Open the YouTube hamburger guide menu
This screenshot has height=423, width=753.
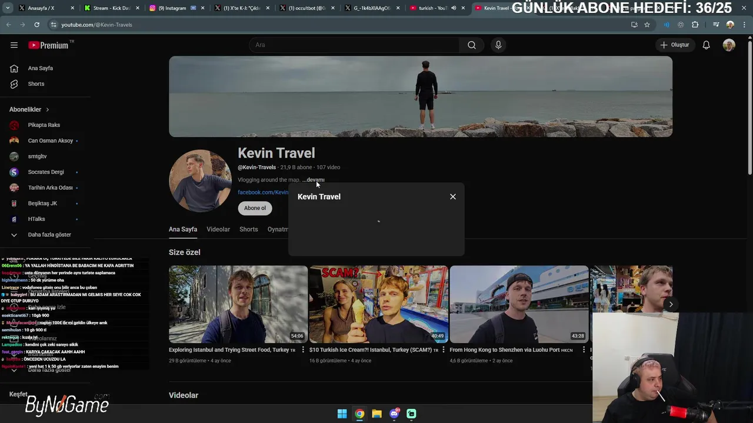click(x=14, y=45)
